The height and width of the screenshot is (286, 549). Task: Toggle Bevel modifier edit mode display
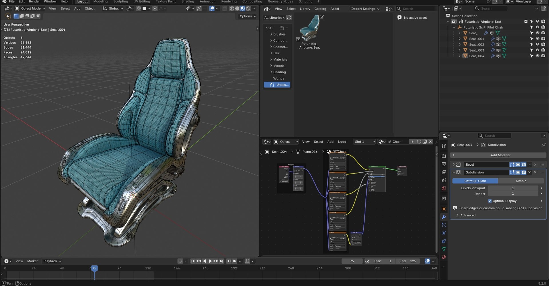tap(512, 164)
